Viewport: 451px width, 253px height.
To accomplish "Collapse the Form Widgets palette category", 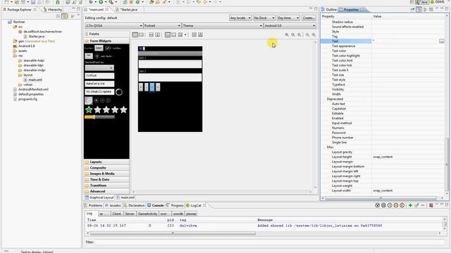I will tap(106, 41).
